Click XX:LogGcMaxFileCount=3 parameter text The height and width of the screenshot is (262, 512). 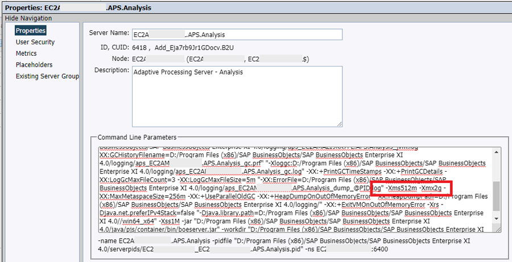138,180
